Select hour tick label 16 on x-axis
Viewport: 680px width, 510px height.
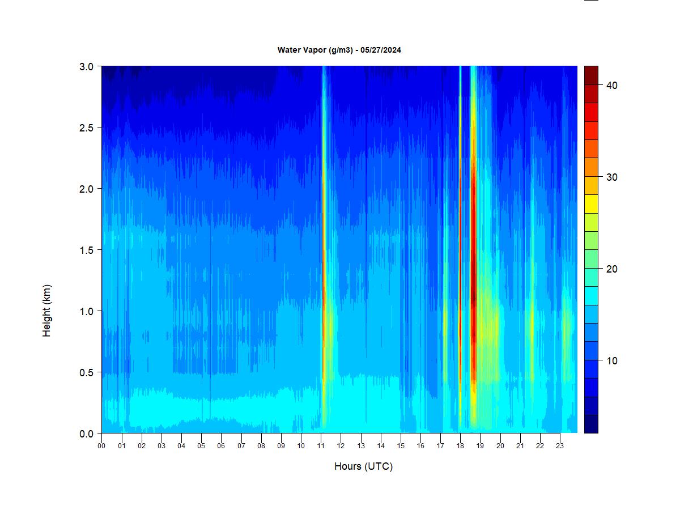pos(420,446)
